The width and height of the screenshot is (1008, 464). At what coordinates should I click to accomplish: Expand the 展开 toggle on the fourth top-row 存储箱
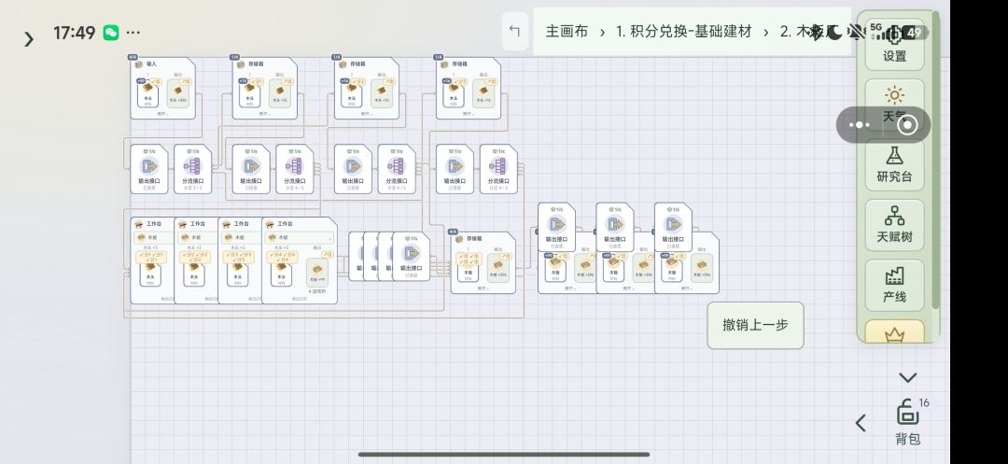[x=468, y=114]
